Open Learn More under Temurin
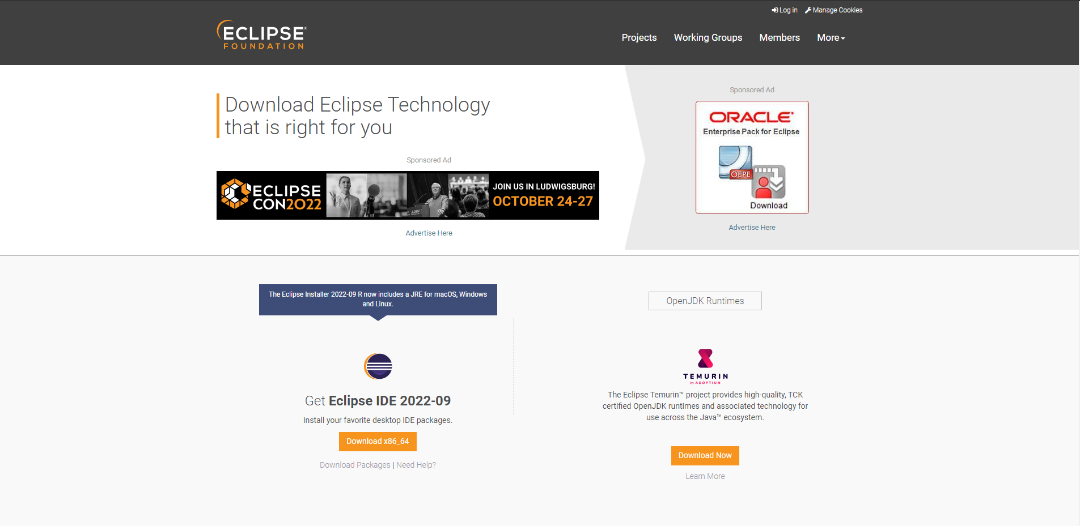 tap(705, 476)
